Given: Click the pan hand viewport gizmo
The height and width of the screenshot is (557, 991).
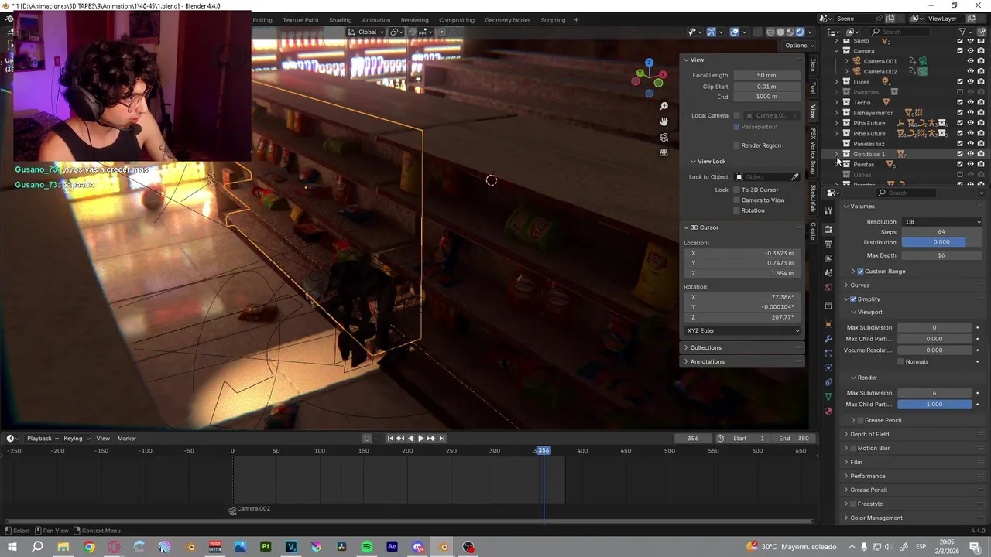Looking at the screenshot, I should coord(664,121).
